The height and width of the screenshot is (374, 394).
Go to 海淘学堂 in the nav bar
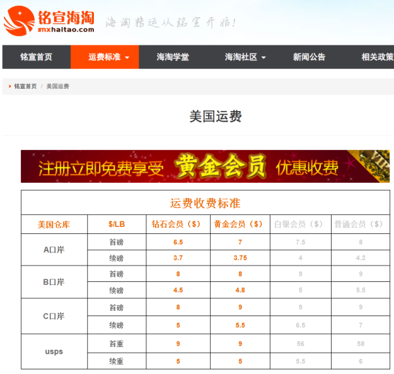coord(173,57)
